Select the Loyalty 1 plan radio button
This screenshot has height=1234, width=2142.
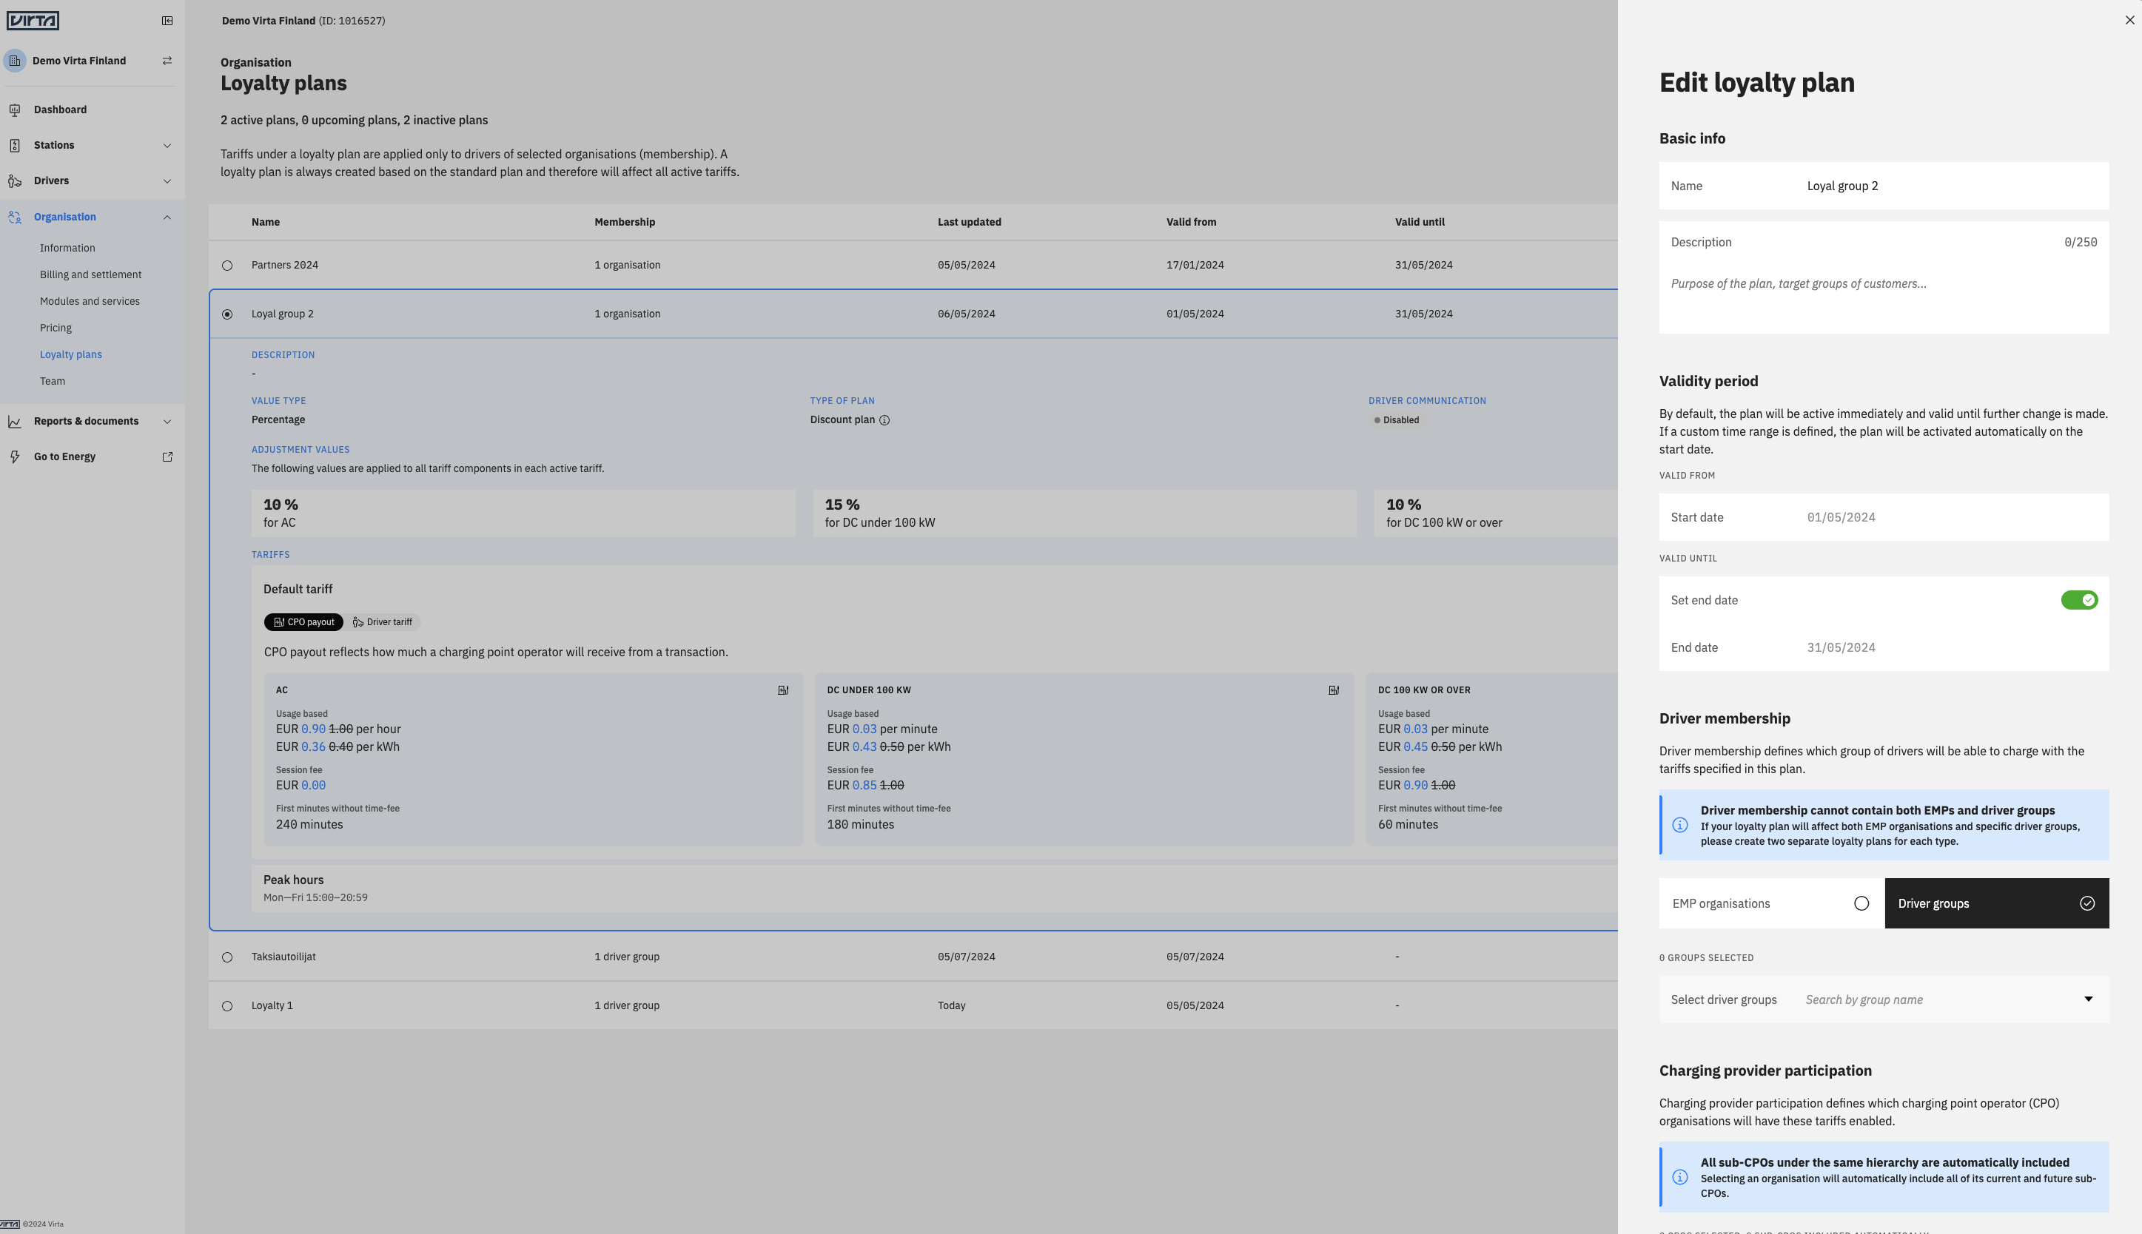[x=227, y=1006]
